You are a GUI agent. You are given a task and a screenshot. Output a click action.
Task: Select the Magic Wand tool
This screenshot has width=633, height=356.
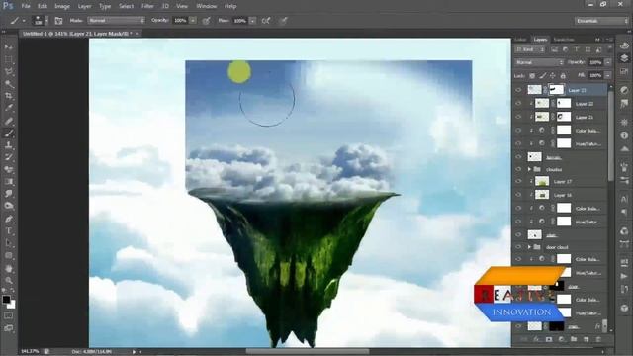tap(9, 84)
